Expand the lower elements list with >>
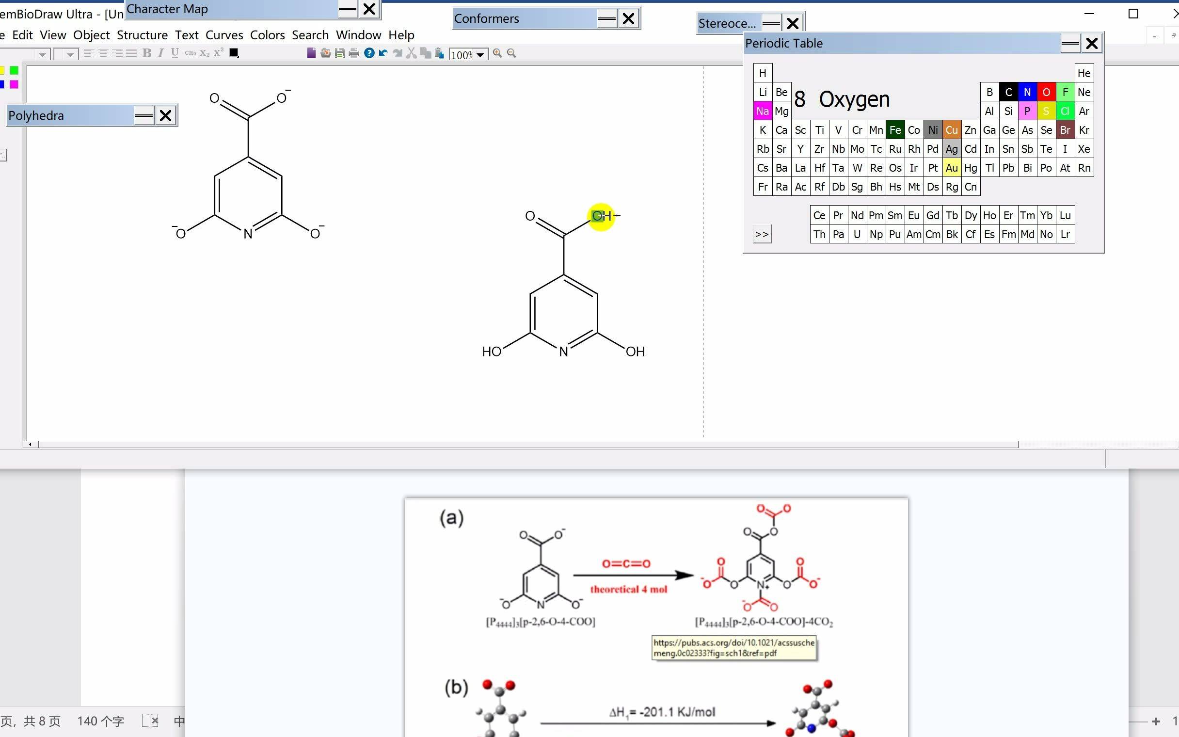Image resolution: width=1179 pixels, height=737 pixels. pyautogui.click(x=762, y=234)
